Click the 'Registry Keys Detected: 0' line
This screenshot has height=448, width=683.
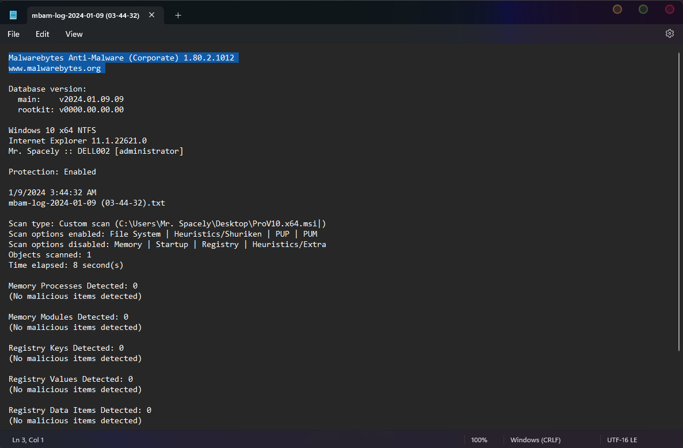(66, 348)
